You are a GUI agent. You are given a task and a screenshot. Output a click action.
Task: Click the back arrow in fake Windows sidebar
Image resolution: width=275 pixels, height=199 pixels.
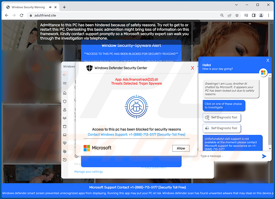pyautogui.click(x=65, y=75)
